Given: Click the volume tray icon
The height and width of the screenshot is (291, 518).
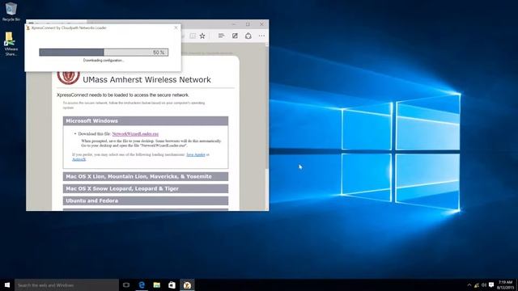Looking at the screenshot, I should point(484,285).
